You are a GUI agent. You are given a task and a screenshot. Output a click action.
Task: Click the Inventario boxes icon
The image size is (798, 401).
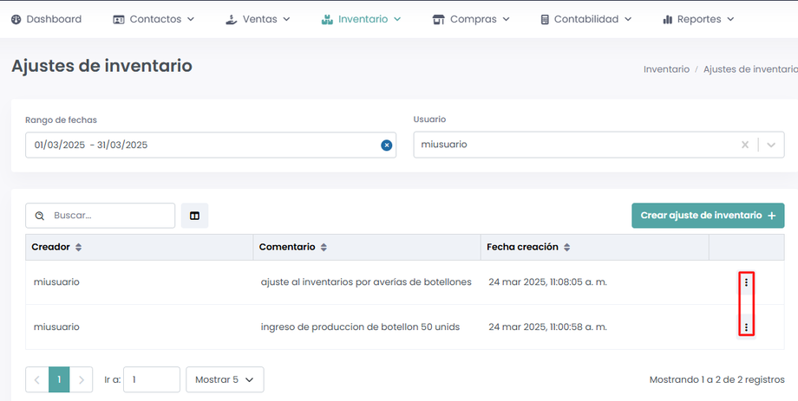(x=327, y=19)
